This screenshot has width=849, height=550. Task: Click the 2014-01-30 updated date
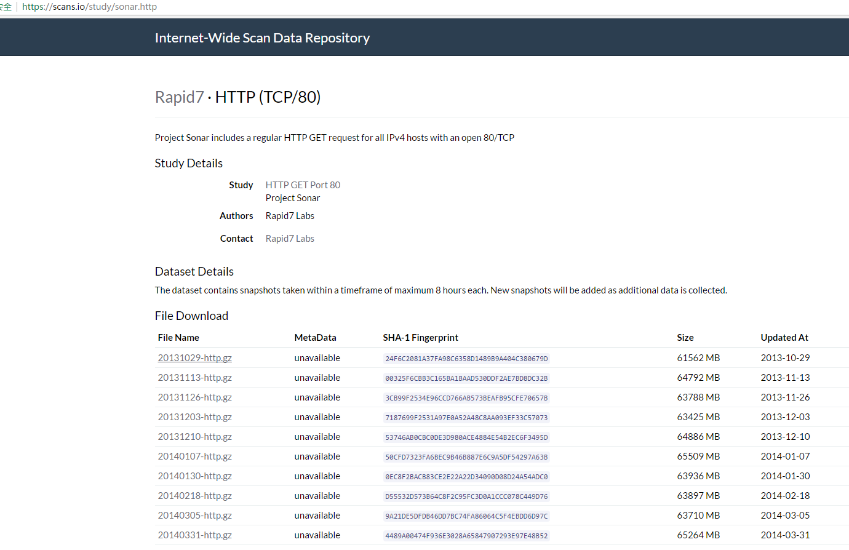coord(785,476)
